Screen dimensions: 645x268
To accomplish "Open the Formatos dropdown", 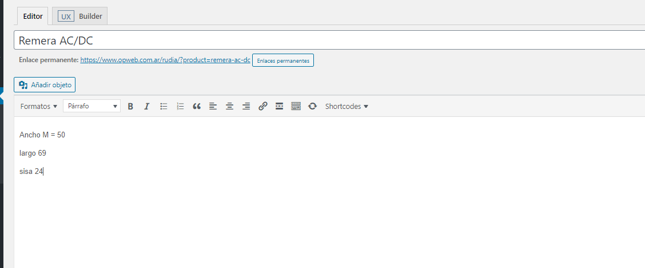I will coord(39,106).
